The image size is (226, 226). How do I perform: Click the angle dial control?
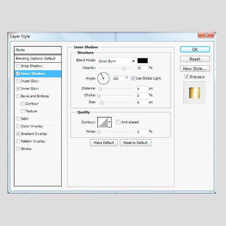click(x=103, y=78)
